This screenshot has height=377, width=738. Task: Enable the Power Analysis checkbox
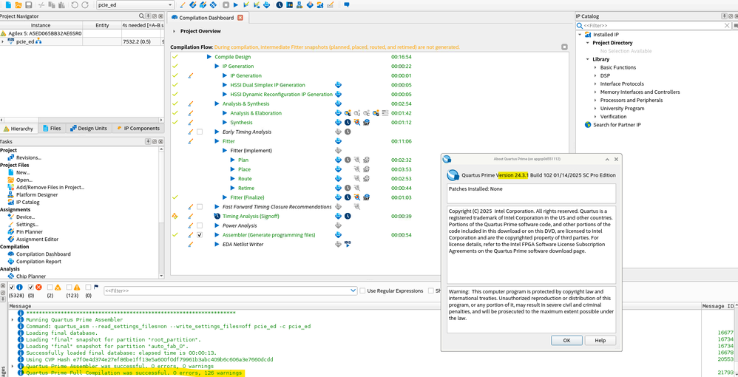pos(200,225)
